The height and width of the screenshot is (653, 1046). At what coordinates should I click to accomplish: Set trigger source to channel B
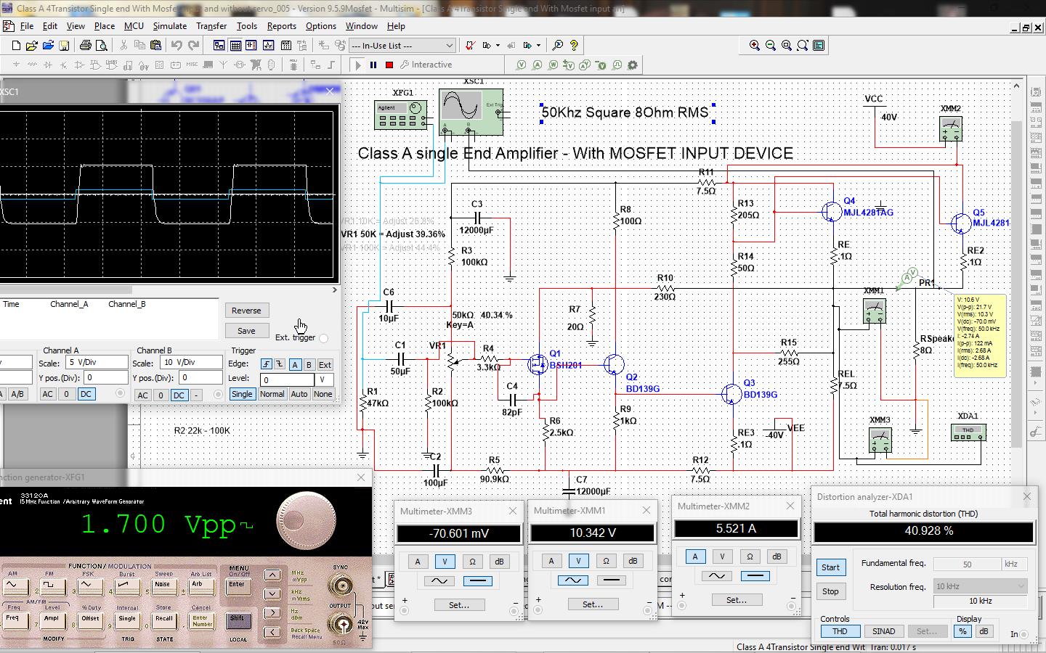[309, 365]
